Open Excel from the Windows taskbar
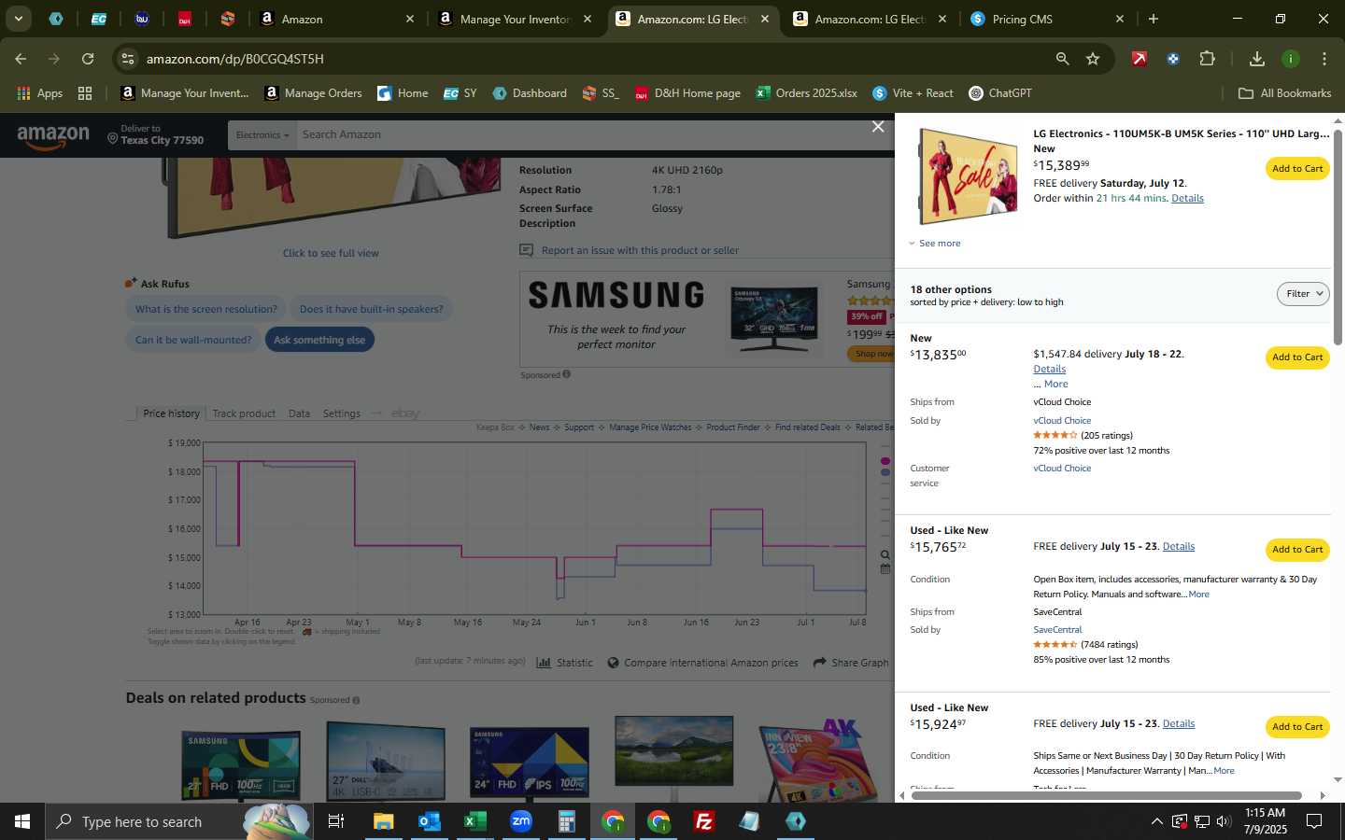The height and width of the screenshot is (840, 1345). click(474, 821)
